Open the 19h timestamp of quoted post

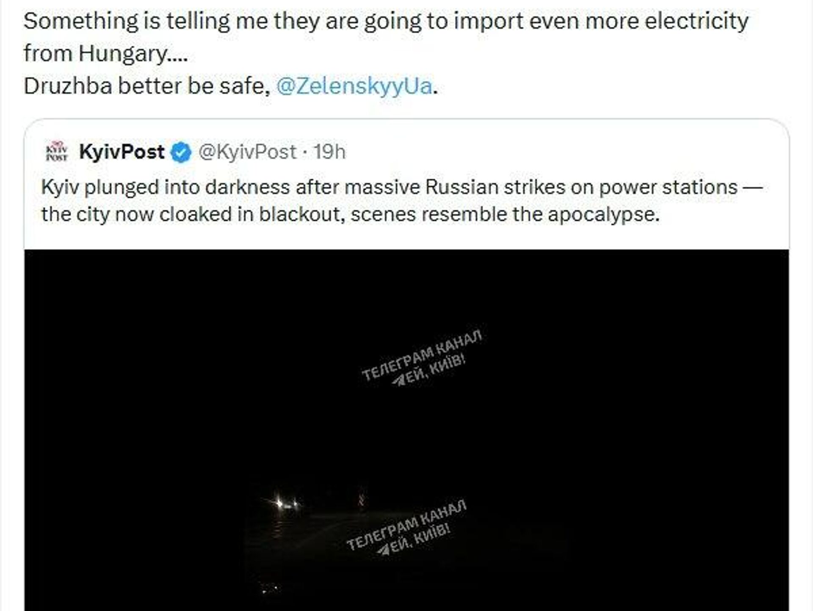point(329,152)
